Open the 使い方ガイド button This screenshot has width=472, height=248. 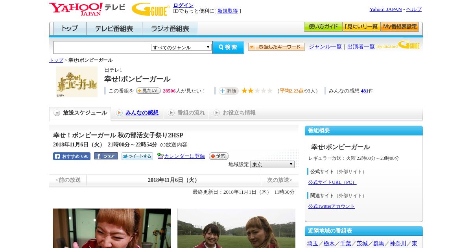pyautogui.click(x=323, y=27)
